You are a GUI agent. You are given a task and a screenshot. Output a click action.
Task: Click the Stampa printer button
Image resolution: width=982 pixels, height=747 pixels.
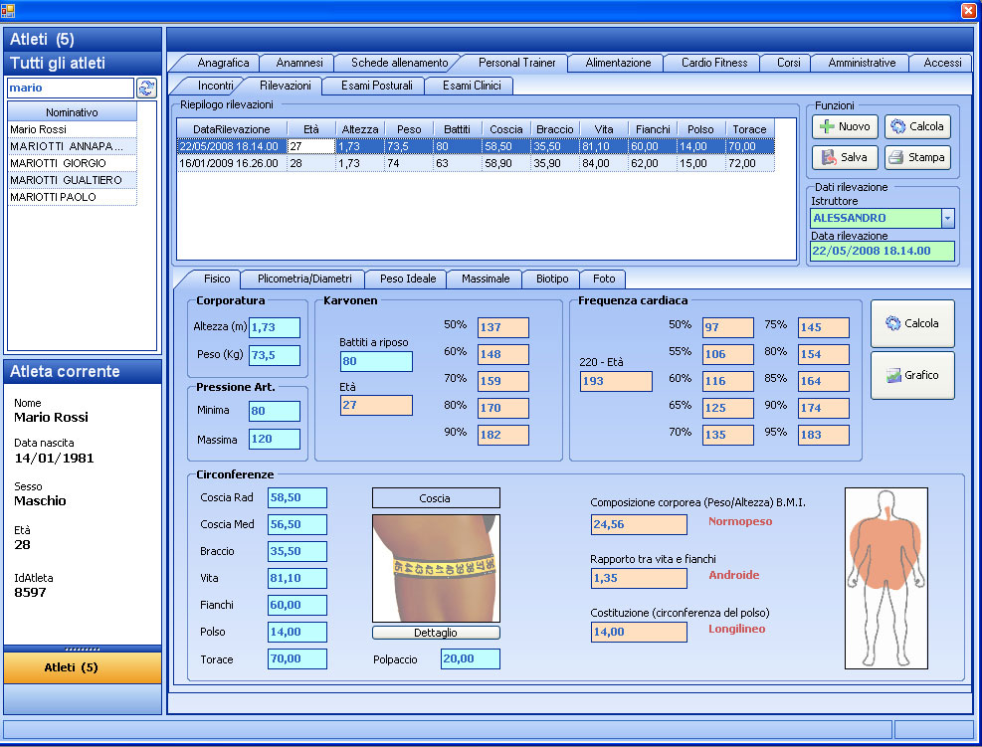[x=917, y=157]
